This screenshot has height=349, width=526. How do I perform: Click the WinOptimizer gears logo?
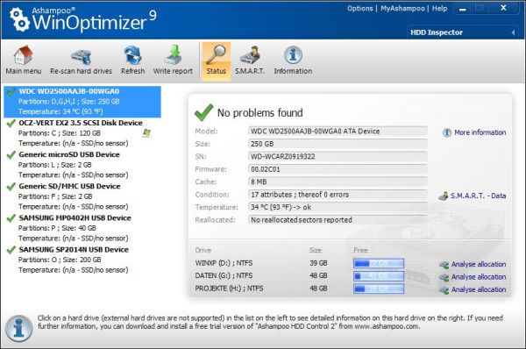click(x=19, y=19)
